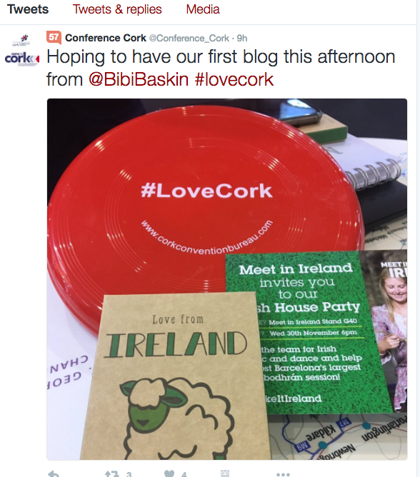Follow the #lovecork hashtag link
This screenshot has width=420, height=477.
pos(234,80)
